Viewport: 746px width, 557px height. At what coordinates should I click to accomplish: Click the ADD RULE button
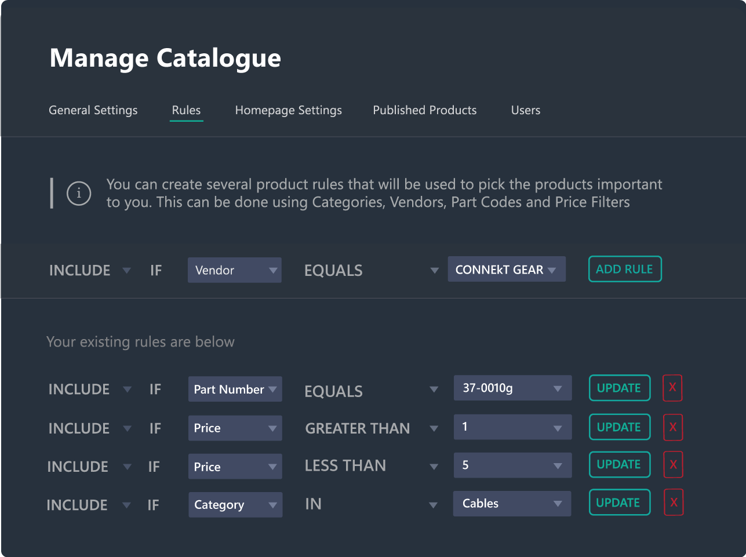pyautogui.click(x=624, y=270)
